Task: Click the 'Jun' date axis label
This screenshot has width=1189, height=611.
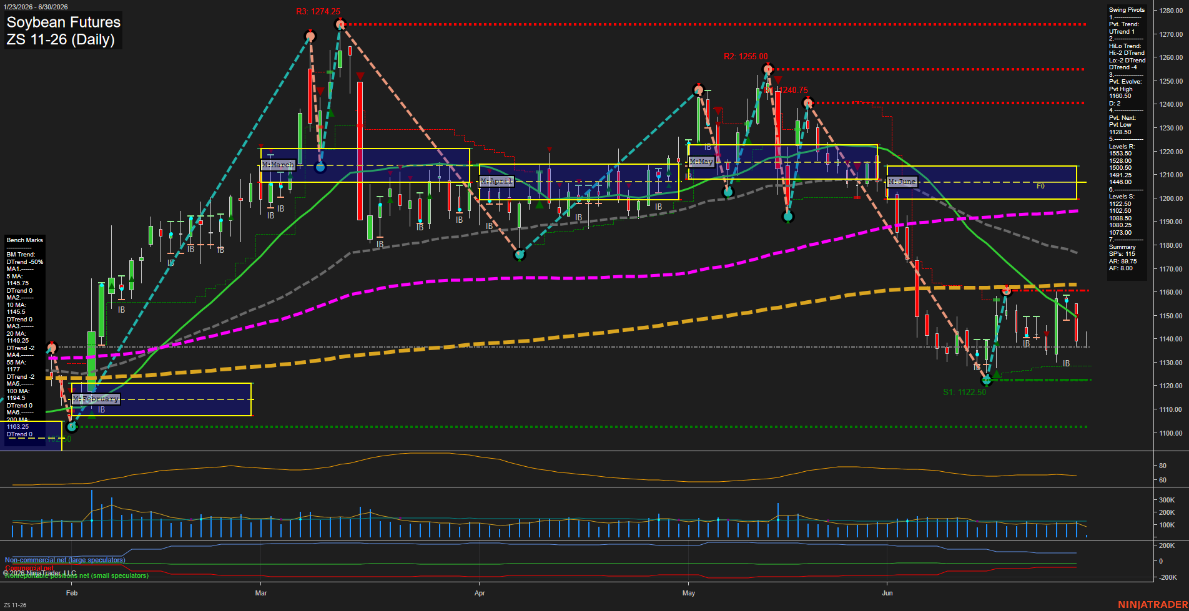Action: [887, 593]
